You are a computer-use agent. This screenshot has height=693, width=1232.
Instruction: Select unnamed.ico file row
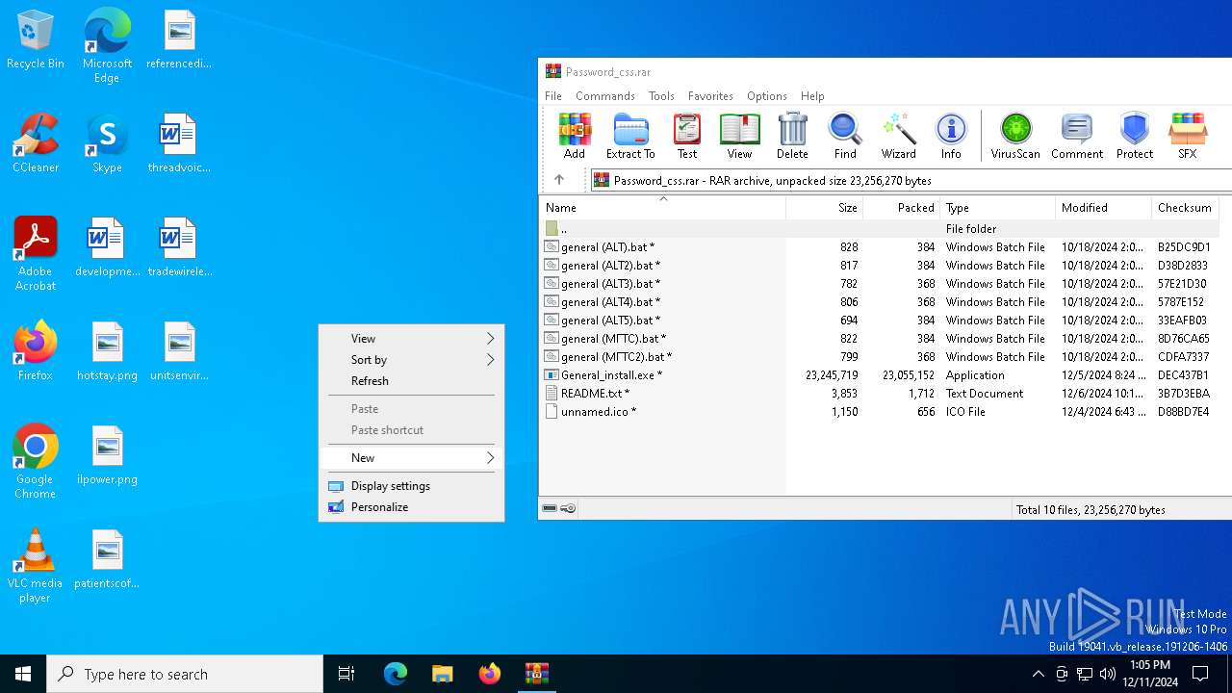[879, 412]
